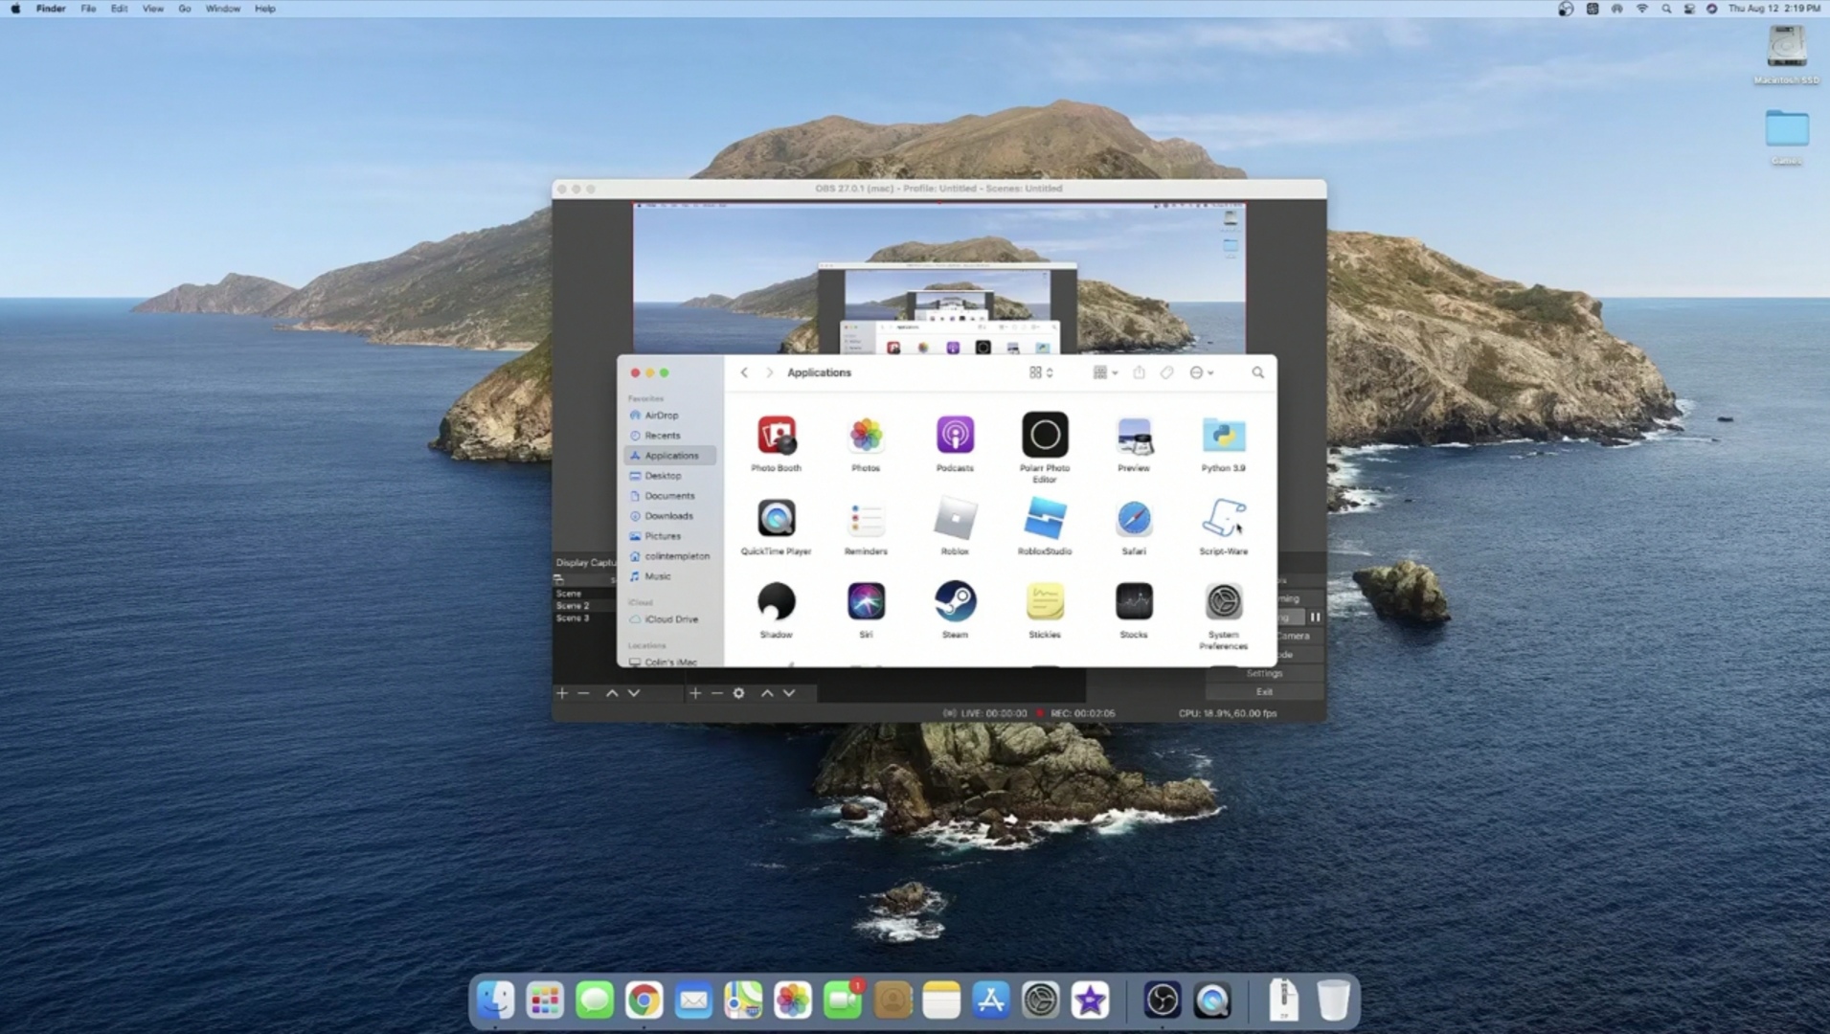Open Photo Booth in Applications window

[776, 436]
